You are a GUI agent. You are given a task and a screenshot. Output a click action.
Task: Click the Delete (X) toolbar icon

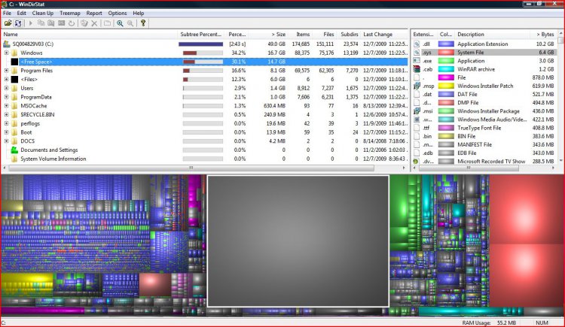coord(94,23)
